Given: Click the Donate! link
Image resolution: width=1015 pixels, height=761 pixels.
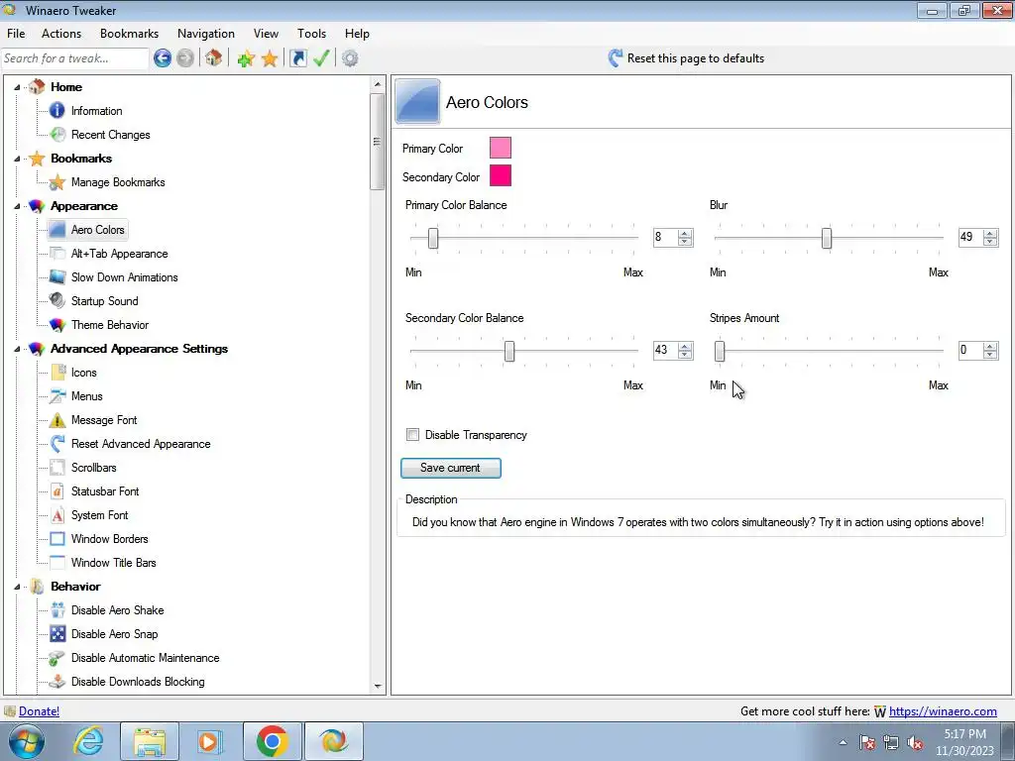Looking at the screenshot, I should coord(39,711).
